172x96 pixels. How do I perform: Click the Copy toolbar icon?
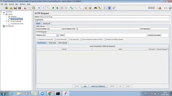pyautogui.click(x=29, y=8)
